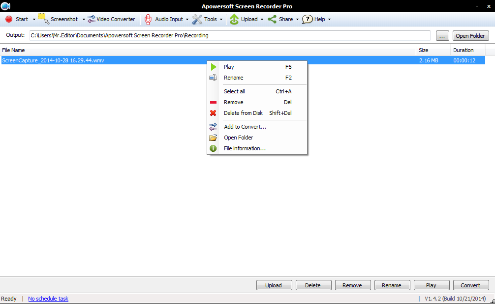Choose Open Folder in the context menu
The height and width of the screenshot is (304, 495).
[257, 138]
